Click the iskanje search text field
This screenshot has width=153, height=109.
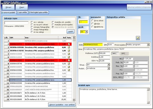(16, 23)
